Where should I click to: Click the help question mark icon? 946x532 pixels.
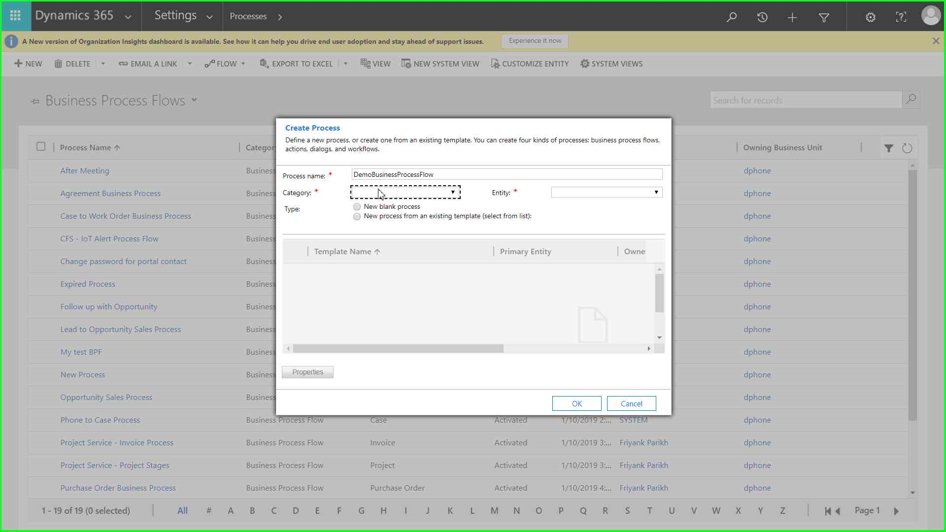[x=901, y=17]
